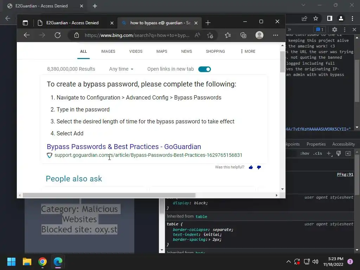Screen dimensions: 360x270
Task: Open a new tab in Edge window
Action: tap(208, 23)
